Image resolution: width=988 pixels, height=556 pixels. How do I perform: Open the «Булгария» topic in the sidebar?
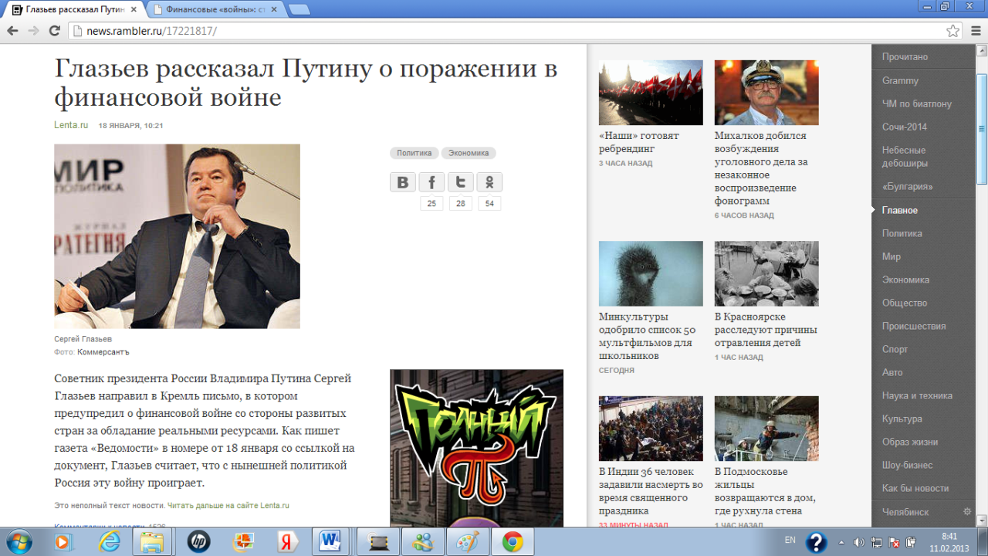pos(908,187)
